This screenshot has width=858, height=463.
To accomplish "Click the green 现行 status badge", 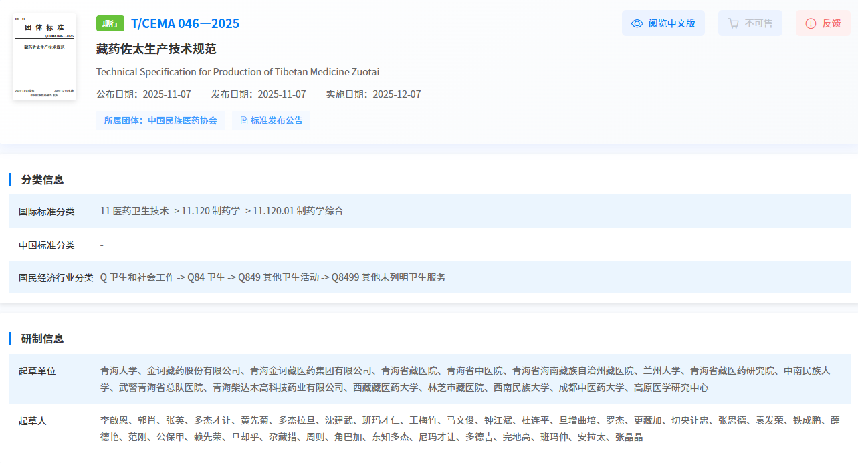I will [110, 23].
